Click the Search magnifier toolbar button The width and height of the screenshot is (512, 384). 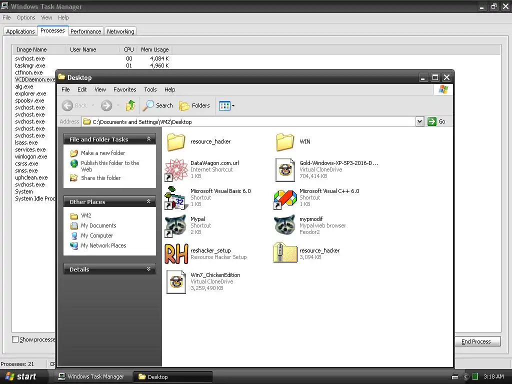158,105
